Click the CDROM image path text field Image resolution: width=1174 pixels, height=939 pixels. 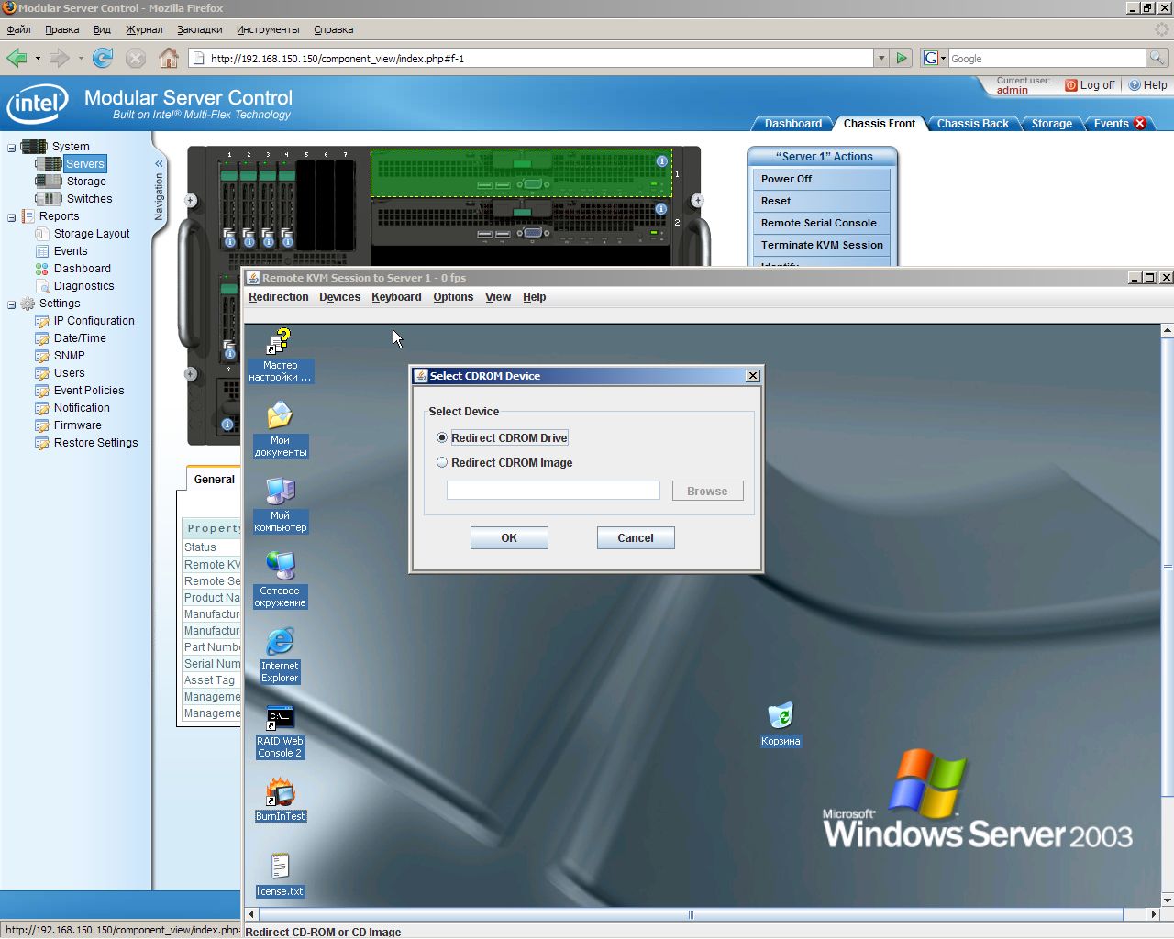click(553, 491)
